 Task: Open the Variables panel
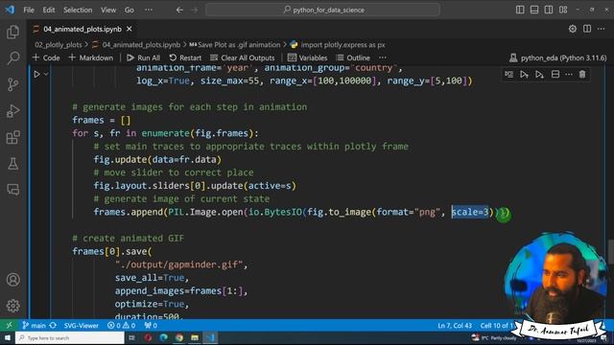(307, 57)
